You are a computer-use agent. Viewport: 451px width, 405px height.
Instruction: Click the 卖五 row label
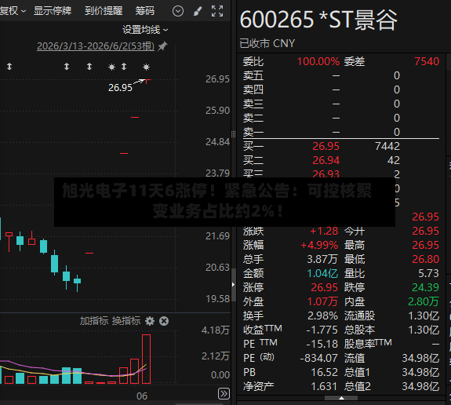pos(253,75)
